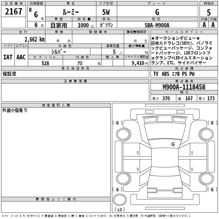
Task: Click the color number S28
Action: click(x=45, y=63)
